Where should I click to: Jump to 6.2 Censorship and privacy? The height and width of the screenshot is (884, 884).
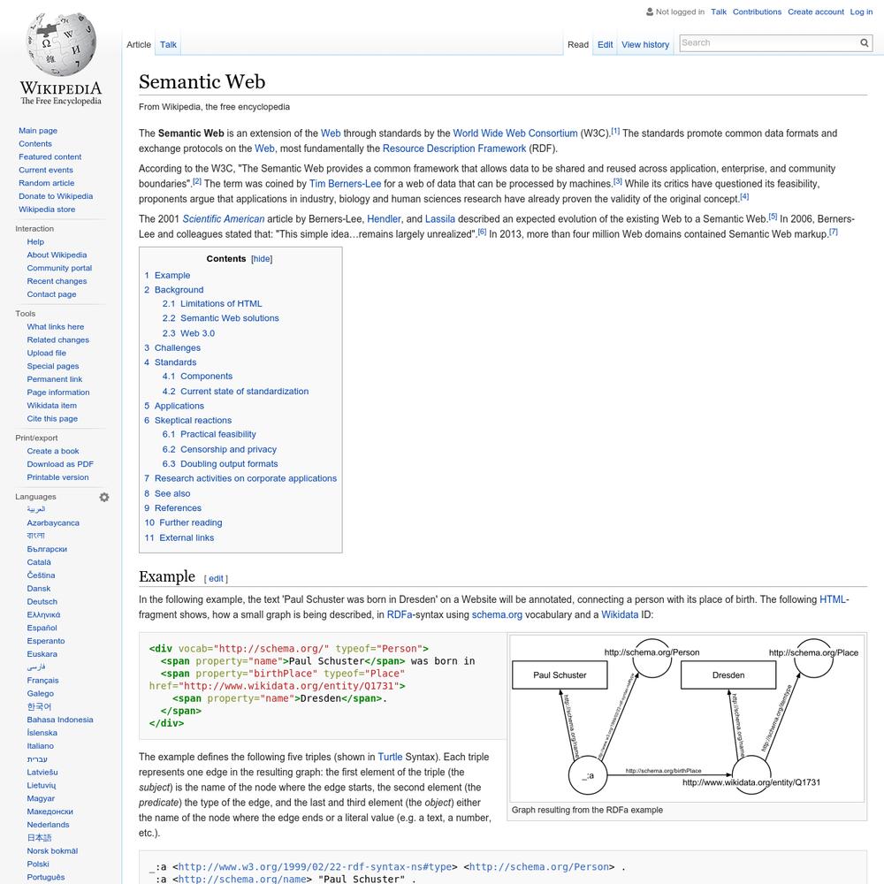click(219, 449)
